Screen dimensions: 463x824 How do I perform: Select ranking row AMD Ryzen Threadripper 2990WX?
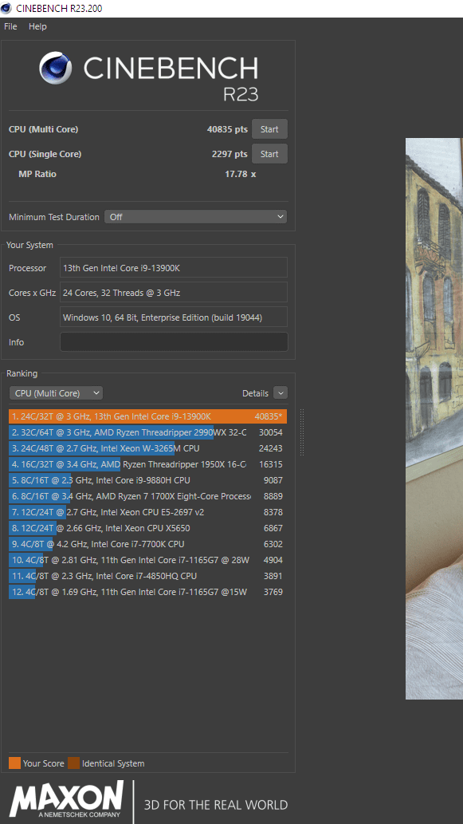click(x=148, y=432)
